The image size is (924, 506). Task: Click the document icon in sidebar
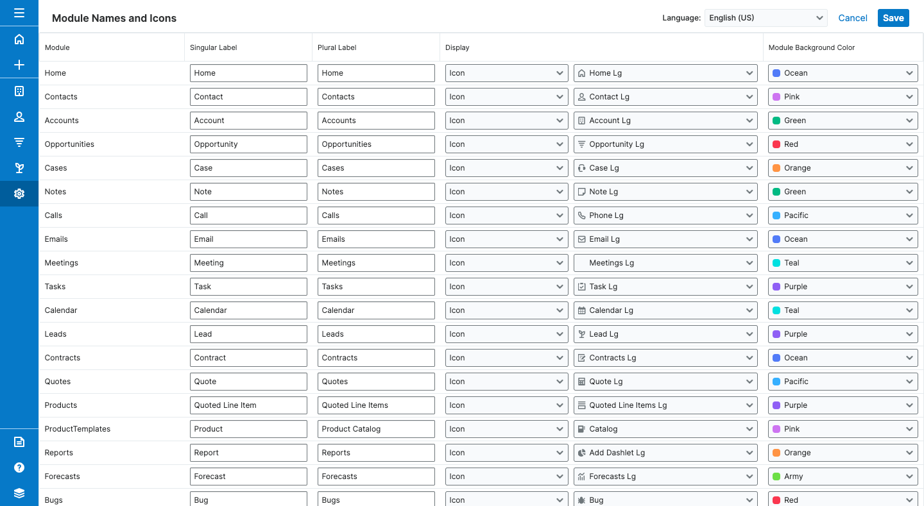pyautogui.click(x=19, y=442)
